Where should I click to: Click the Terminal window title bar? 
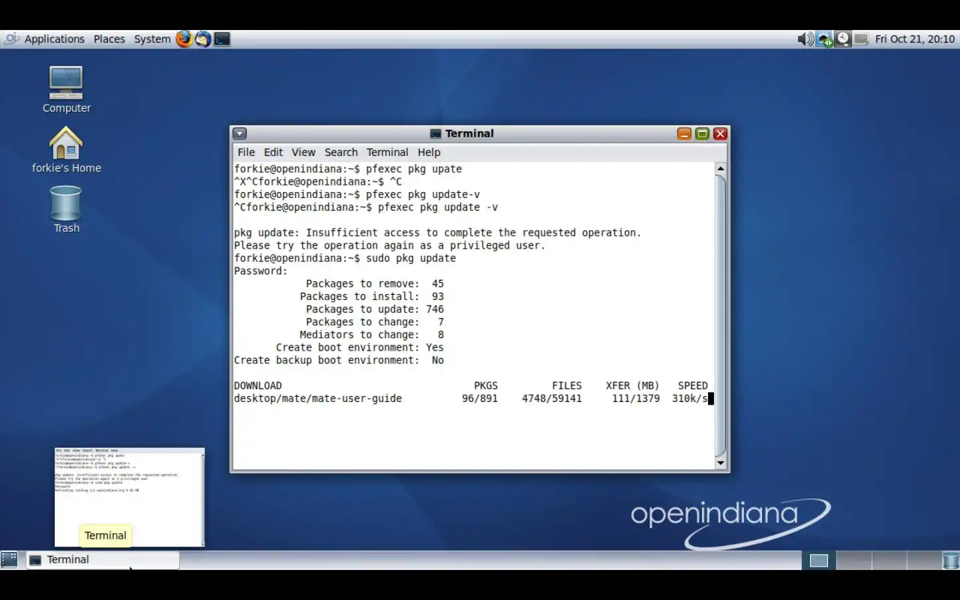(470, 133)
